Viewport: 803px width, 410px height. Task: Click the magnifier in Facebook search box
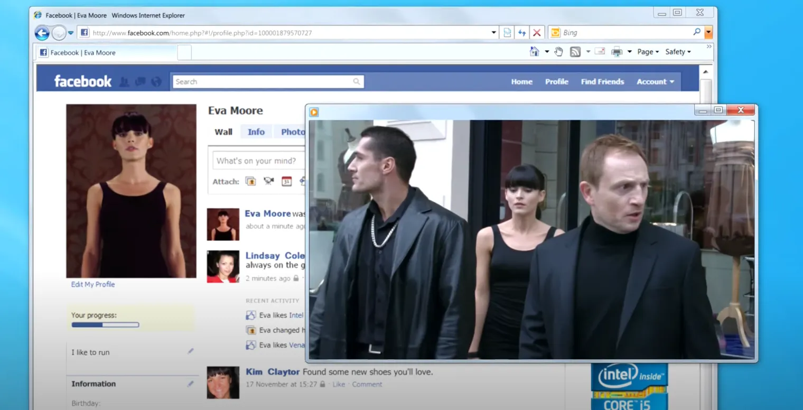click(357, 81)
